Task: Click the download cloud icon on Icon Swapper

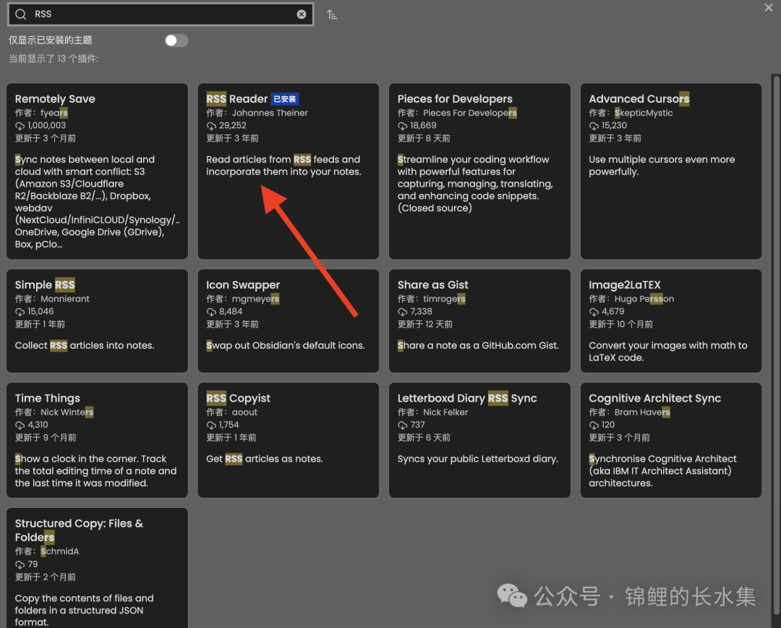Action: 210,311
